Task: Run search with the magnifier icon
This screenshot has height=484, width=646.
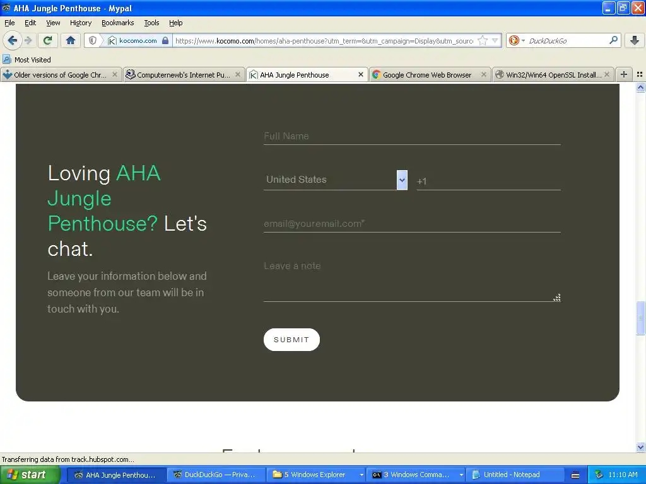Action: [613, 40]
